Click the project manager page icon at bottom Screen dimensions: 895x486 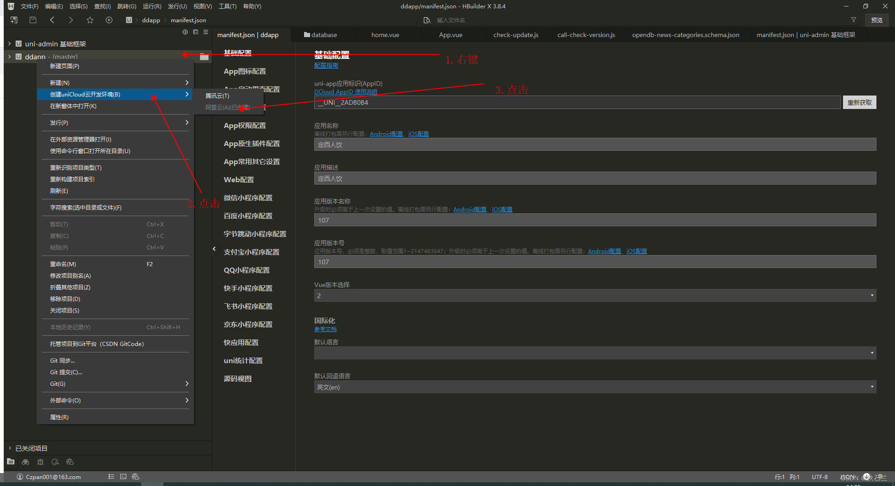11,461
